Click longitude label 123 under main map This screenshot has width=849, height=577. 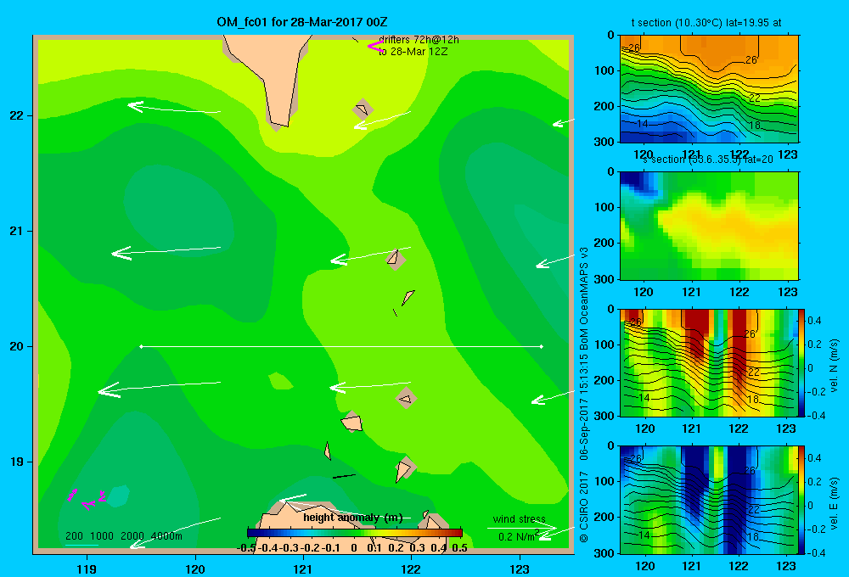pos(520,569)
